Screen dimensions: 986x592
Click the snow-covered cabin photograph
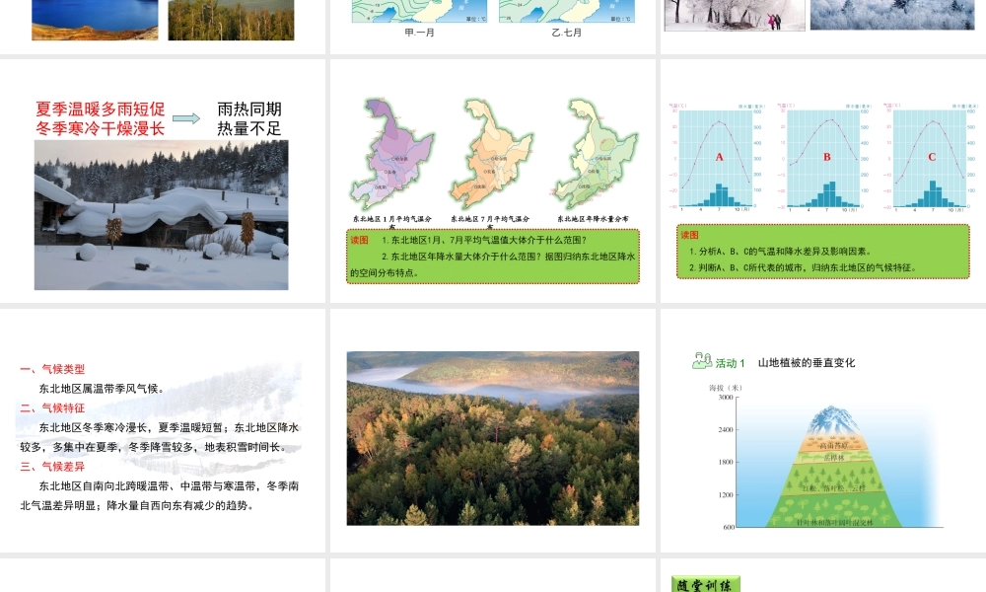[x=161, y=215]
